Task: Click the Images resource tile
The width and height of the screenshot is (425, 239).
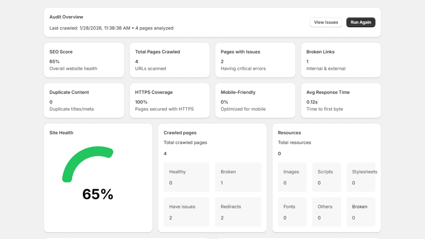Action: coord(292,177)
